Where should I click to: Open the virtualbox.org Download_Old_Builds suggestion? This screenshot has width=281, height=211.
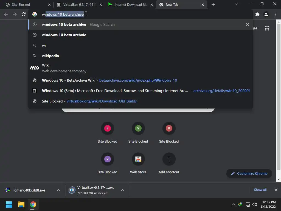click(x=140, y=101)
